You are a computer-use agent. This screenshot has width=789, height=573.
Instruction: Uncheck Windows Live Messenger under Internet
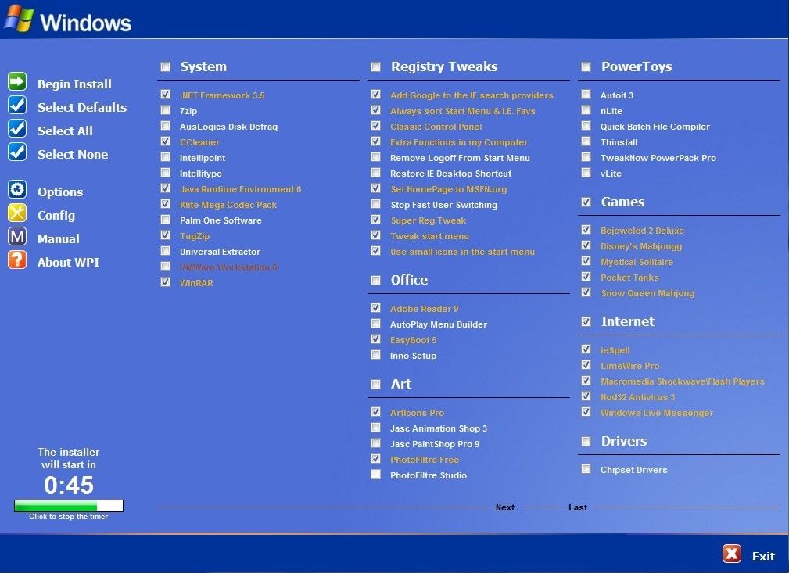(586, 411)
